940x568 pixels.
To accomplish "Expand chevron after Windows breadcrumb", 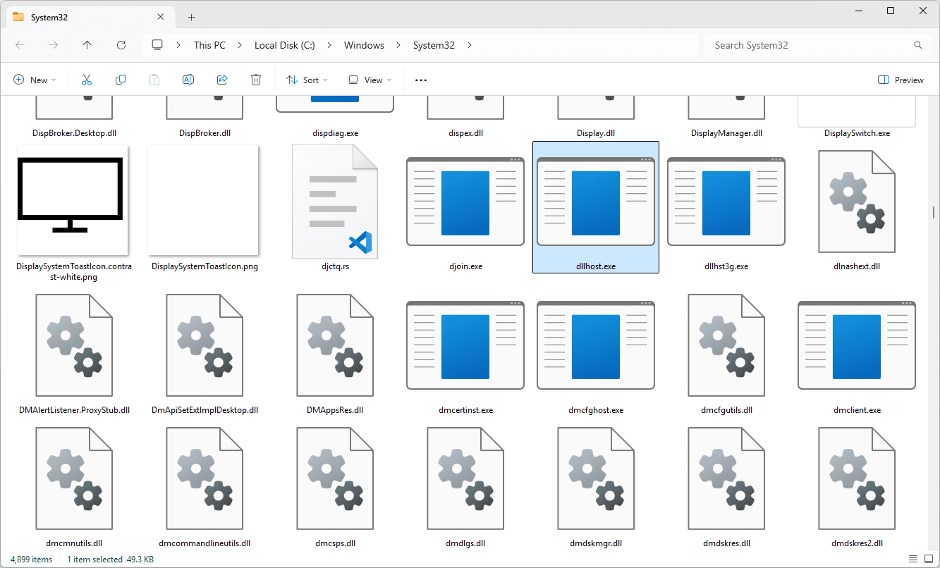I will point(399,45).
